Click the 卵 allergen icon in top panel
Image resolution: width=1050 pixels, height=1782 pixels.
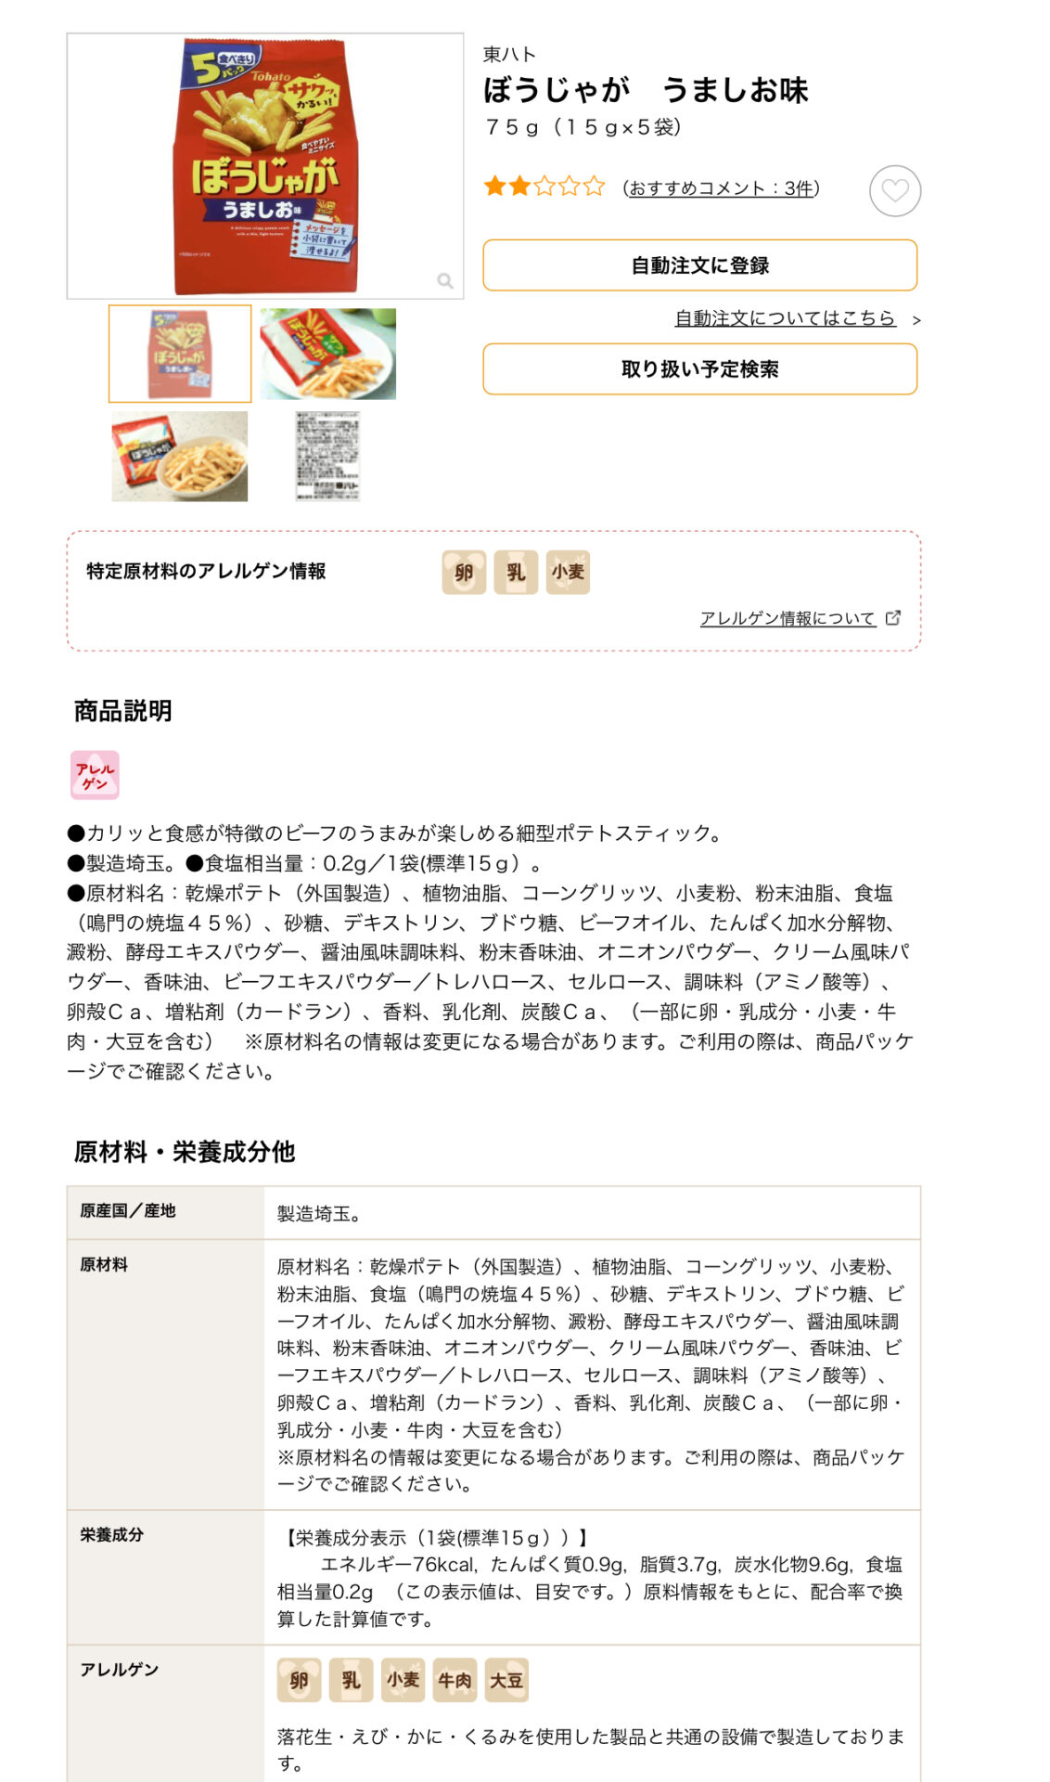pyautogui.click(x=464, y=572)
